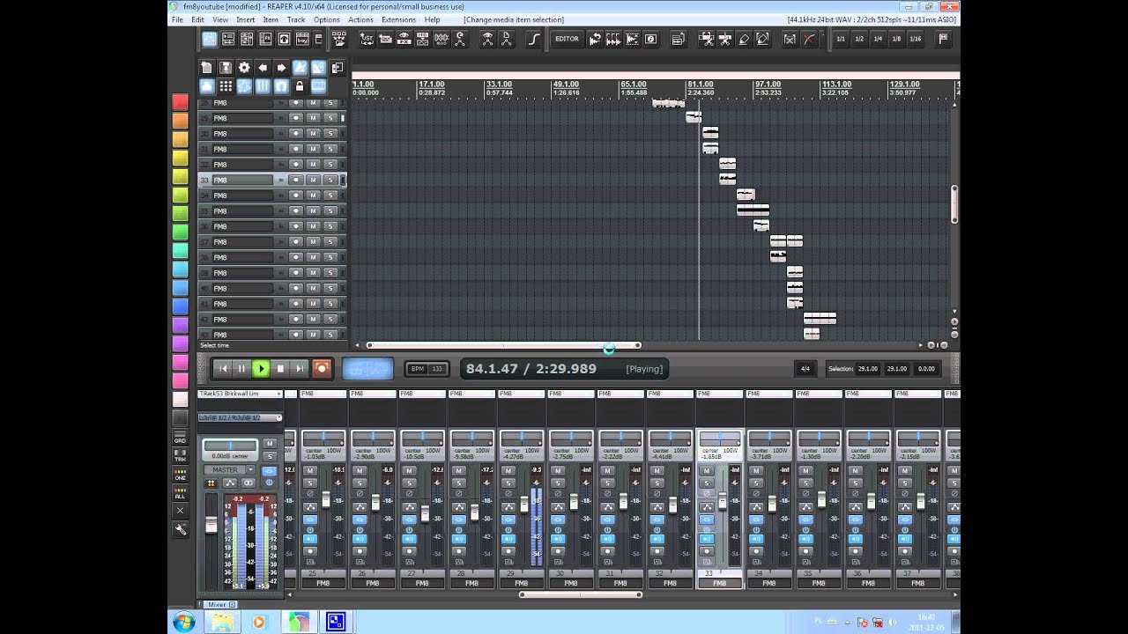Open the Options menu

[326, 19]
